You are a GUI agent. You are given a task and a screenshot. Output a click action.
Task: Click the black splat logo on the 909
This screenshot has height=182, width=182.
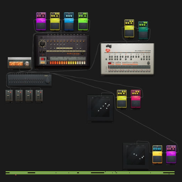tap(109, 46)
